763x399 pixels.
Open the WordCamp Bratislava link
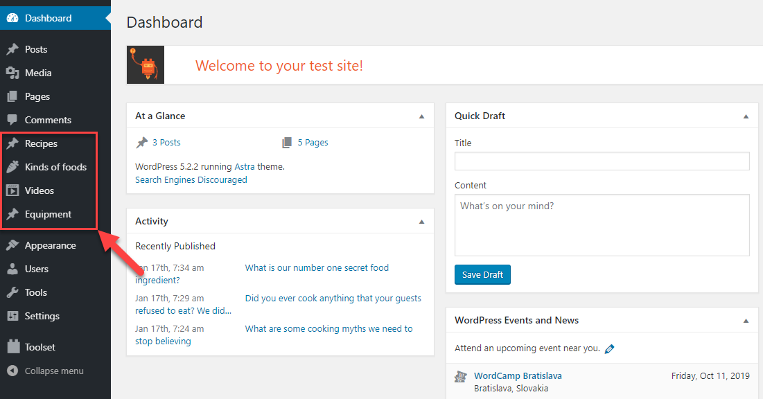coord(518,375)
